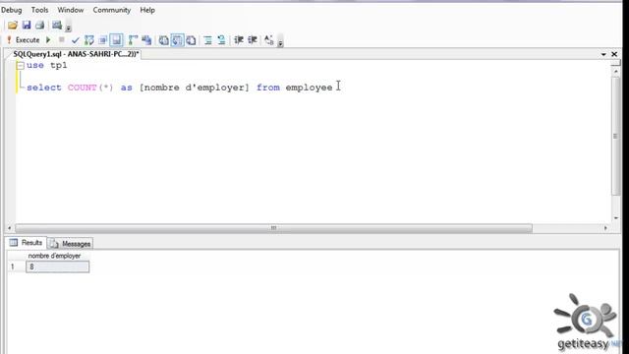Toggle Include Client Statistics icon
The height and width of the screenshot is (354, 629).
pyautogui.click(x=146, y=40)
